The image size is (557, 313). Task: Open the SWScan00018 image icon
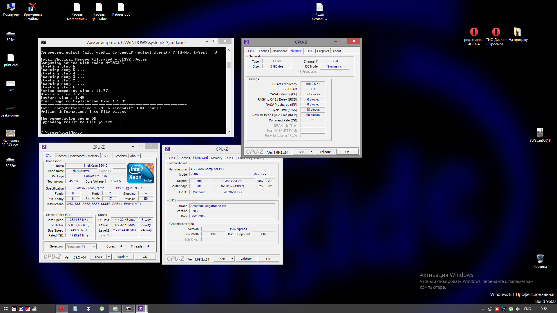point(540,135)
